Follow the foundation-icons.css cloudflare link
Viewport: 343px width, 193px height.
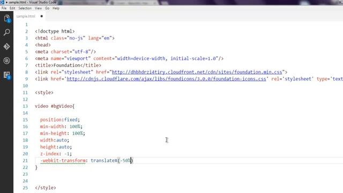click(x=166, y=79)
